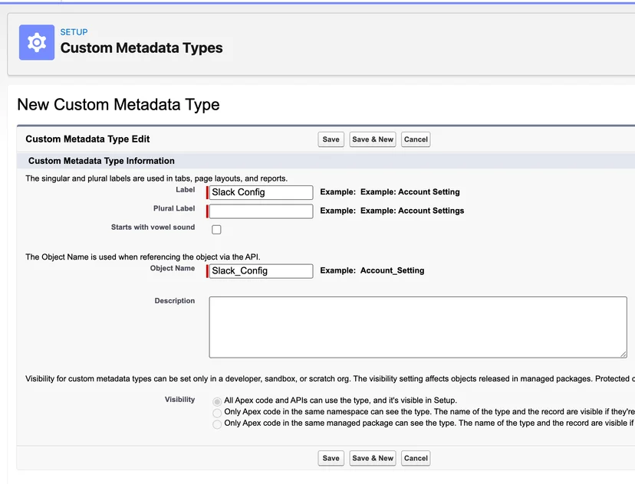Screen dimensions: 635x484
Task: Click the top Save & New button
Action: (373, 139)
